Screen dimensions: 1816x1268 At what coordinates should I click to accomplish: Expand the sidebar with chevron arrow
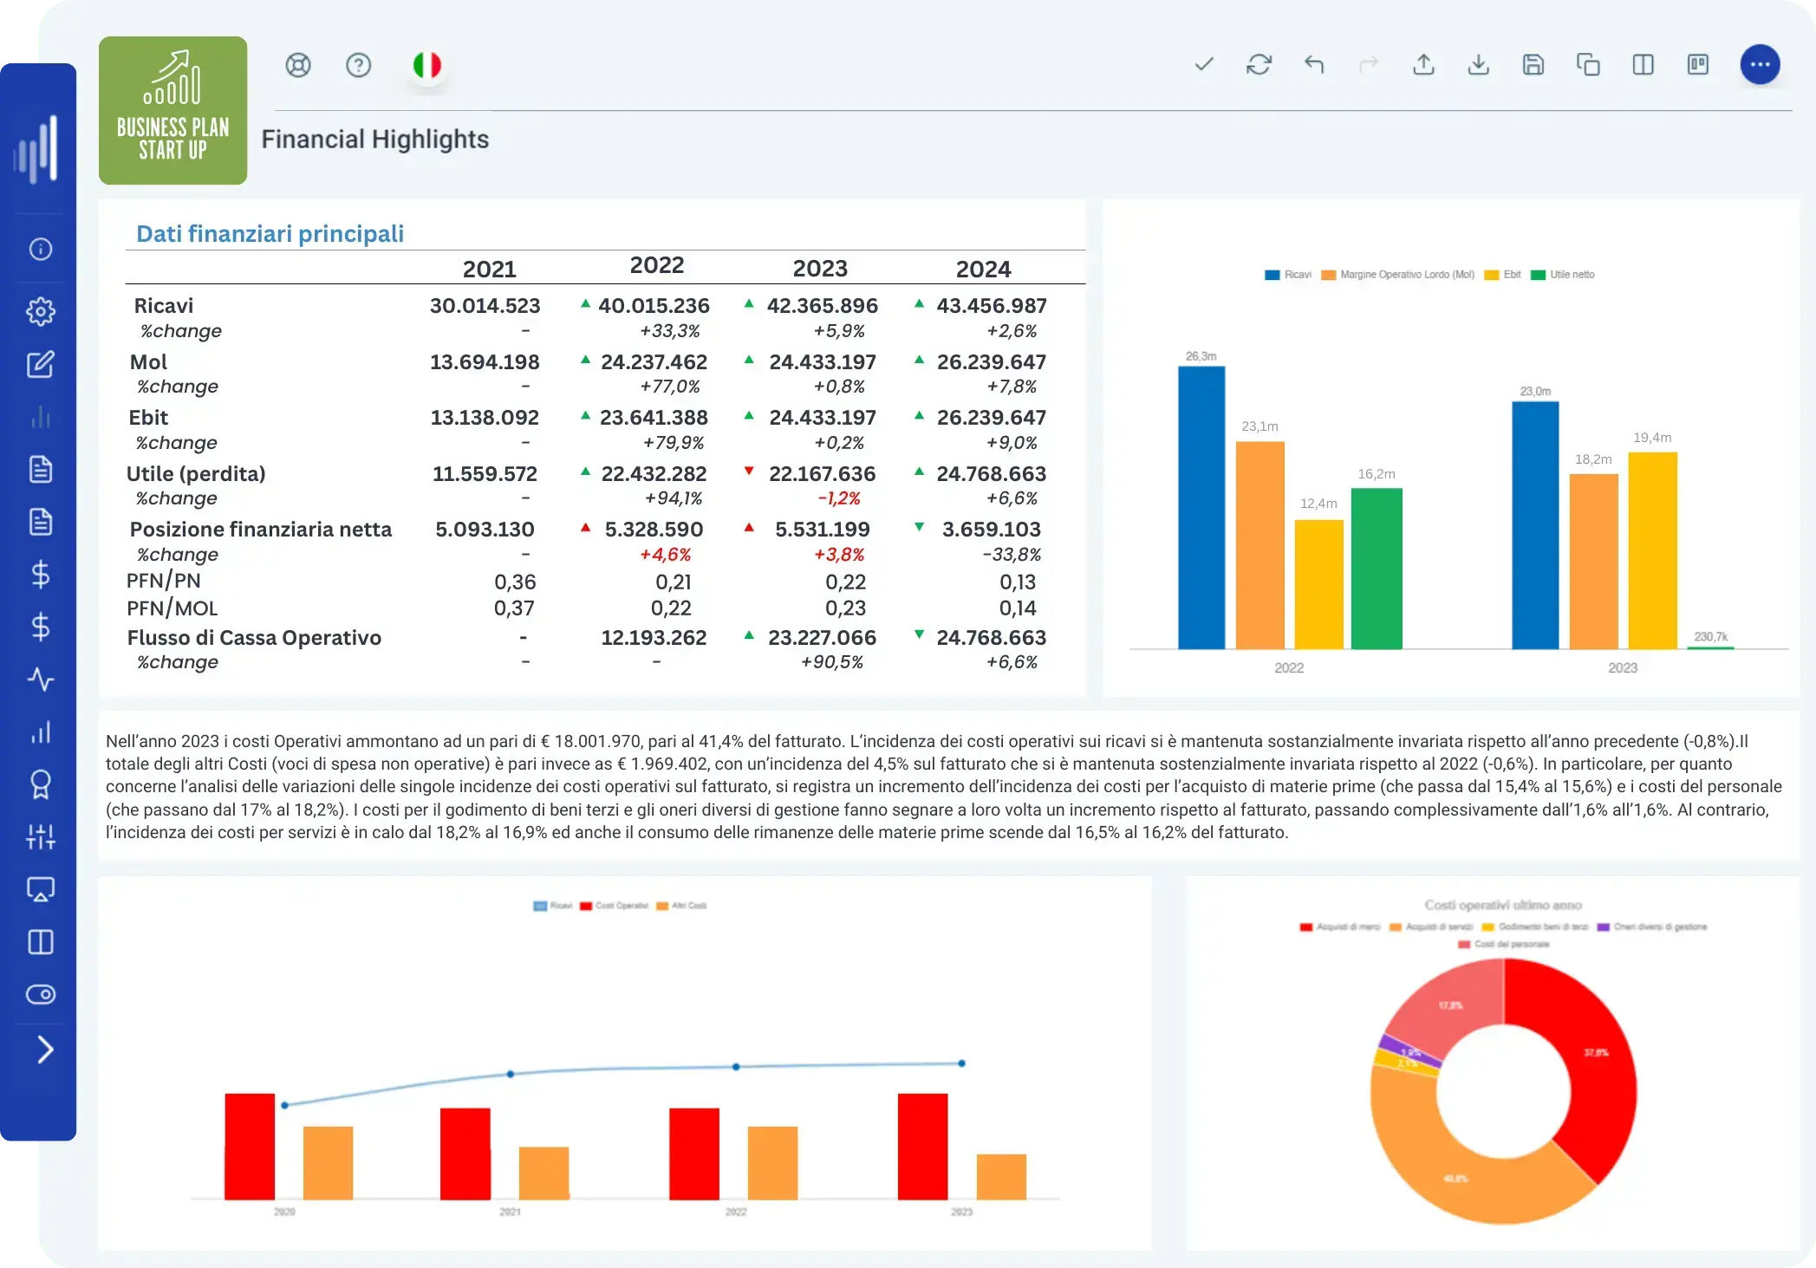tap(45, 1050)
